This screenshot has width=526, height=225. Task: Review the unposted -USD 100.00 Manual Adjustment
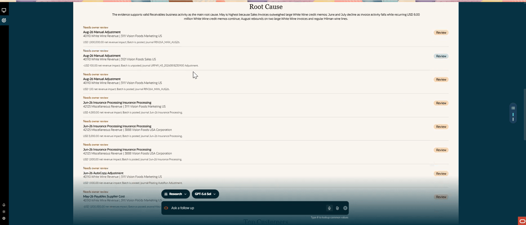pyautogui.click(x=441, y=56)
